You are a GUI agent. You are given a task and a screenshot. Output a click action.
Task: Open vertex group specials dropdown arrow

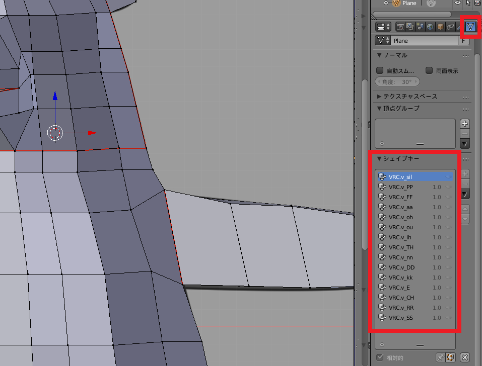coord(465,144)
